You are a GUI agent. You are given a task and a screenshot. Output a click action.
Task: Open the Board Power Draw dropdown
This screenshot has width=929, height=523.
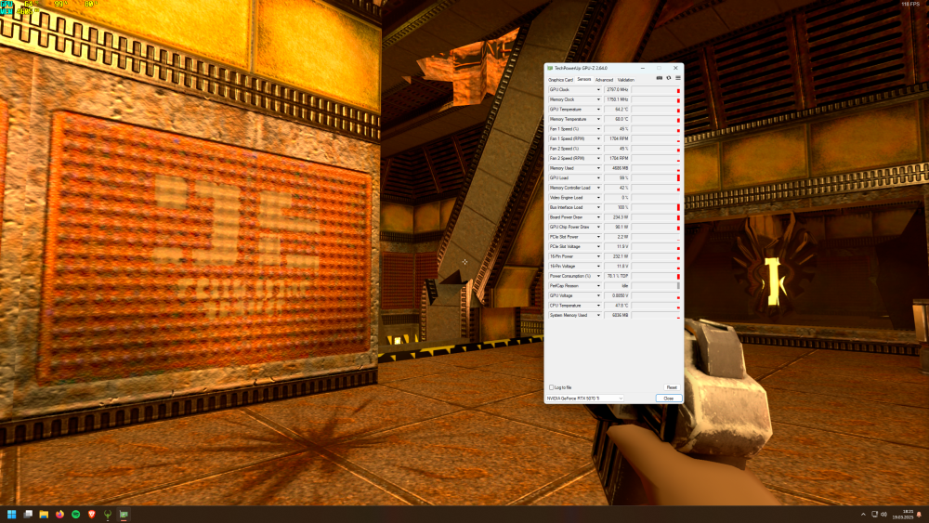coord(598,217)
